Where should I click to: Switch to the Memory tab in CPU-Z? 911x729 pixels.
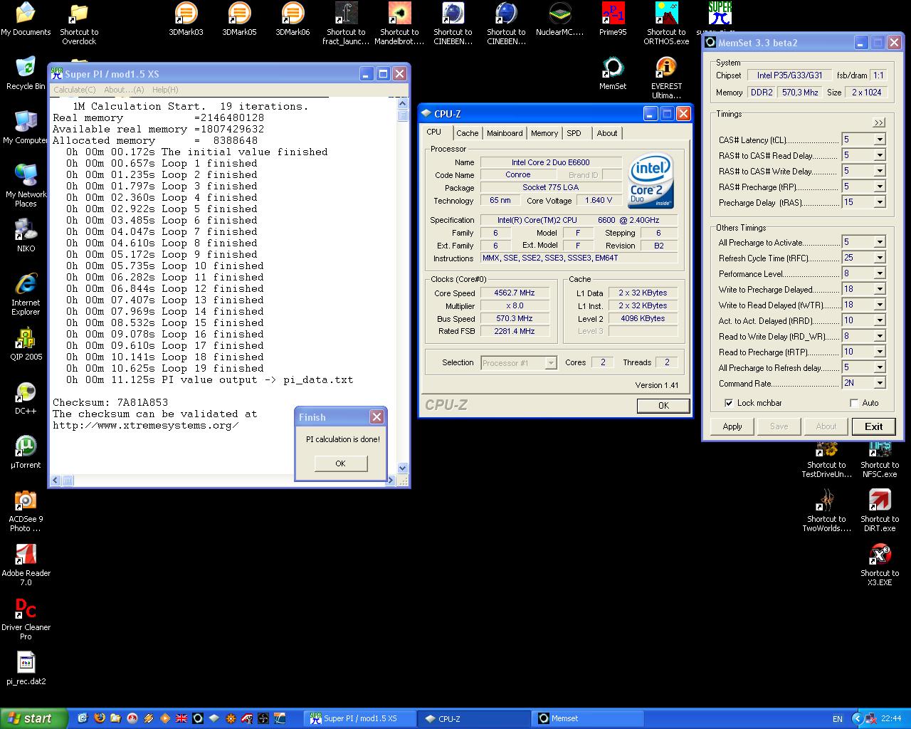pyautogui.click(x=544, y=133)
